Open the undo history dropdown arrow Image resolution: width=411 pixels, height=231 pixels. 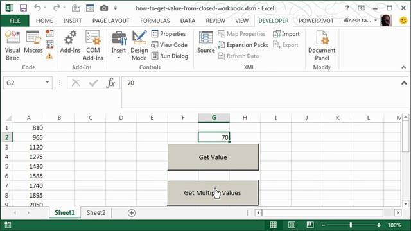45,8
